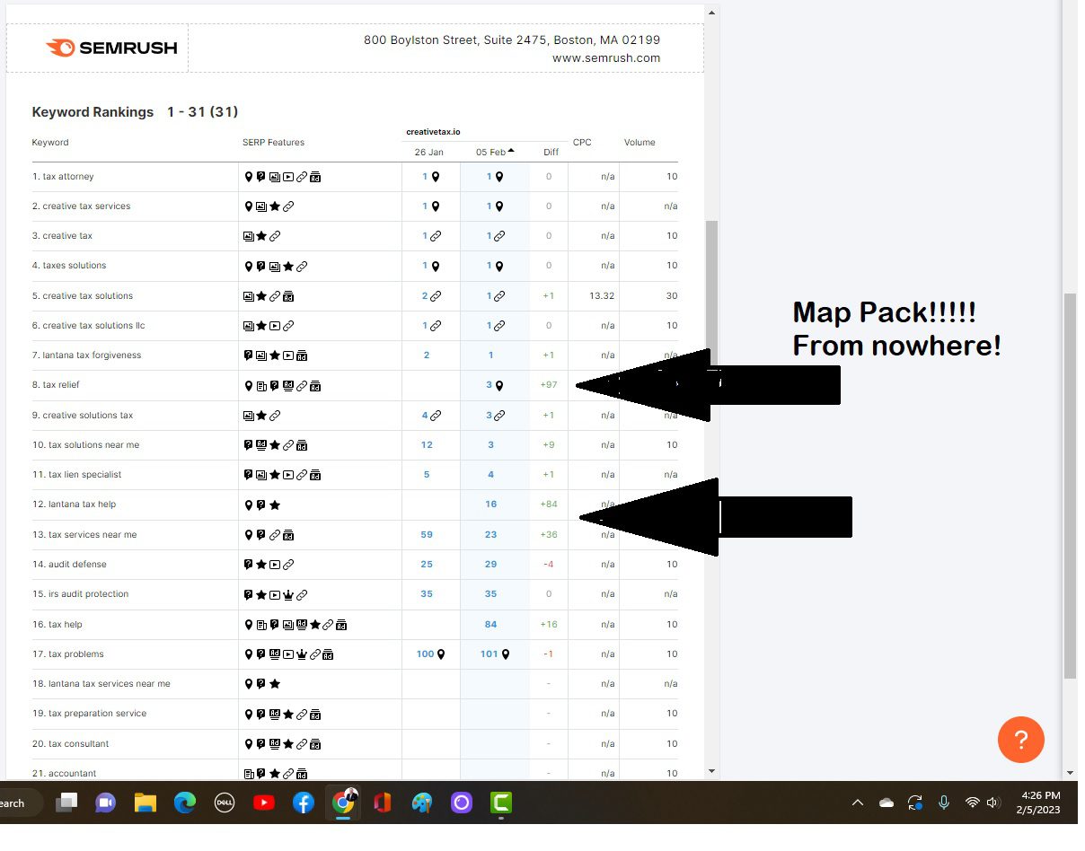1085x851 pixels.
Task: Open the Facebook taskbar shortcut
Action: tap(304, 803)
